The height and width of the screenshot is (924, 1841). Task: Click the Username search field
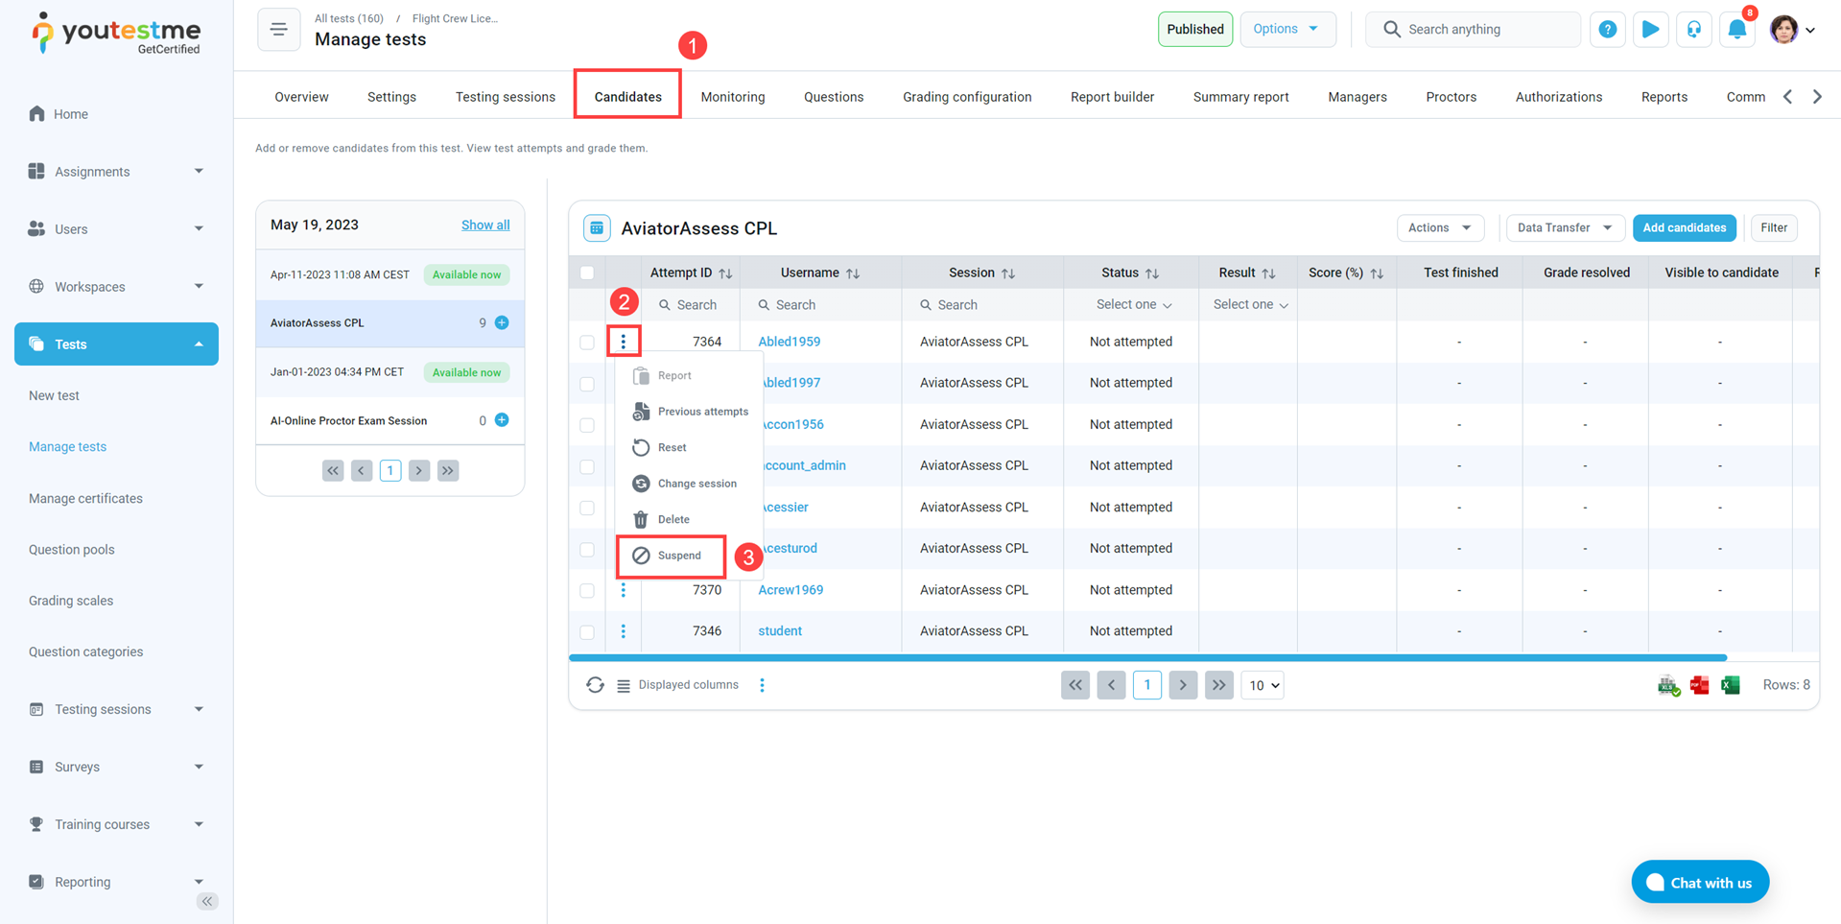click(825, 305)
